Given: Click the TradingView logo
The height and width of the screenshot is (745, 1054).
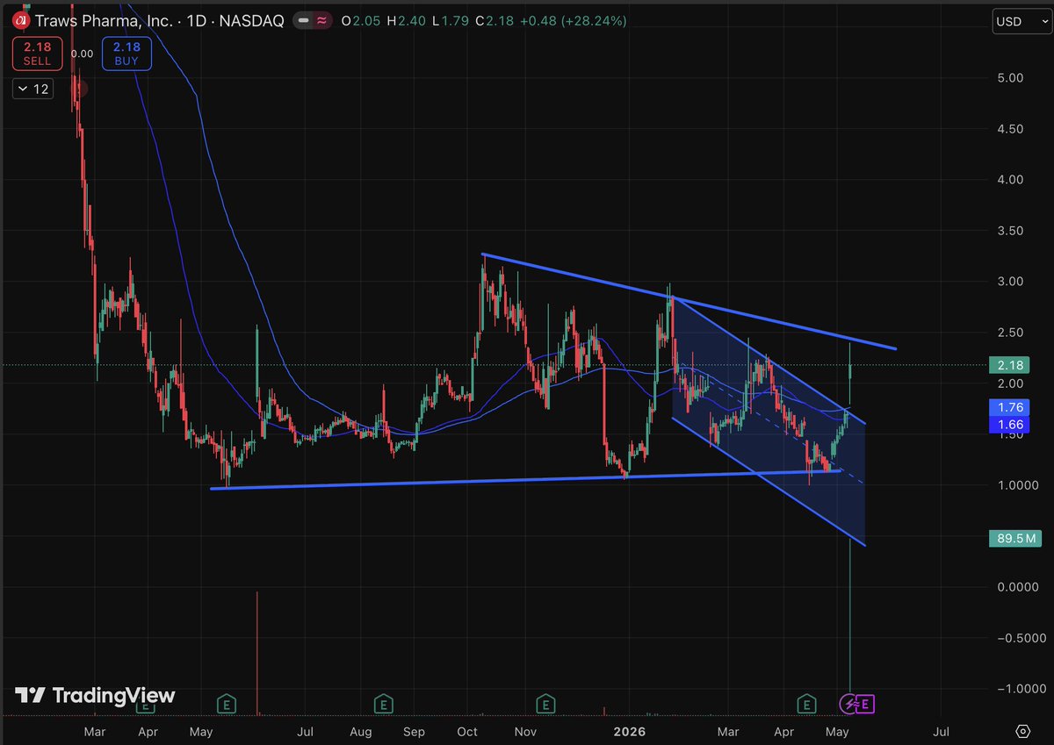Looking at the screenshot, I should point(95,696).
